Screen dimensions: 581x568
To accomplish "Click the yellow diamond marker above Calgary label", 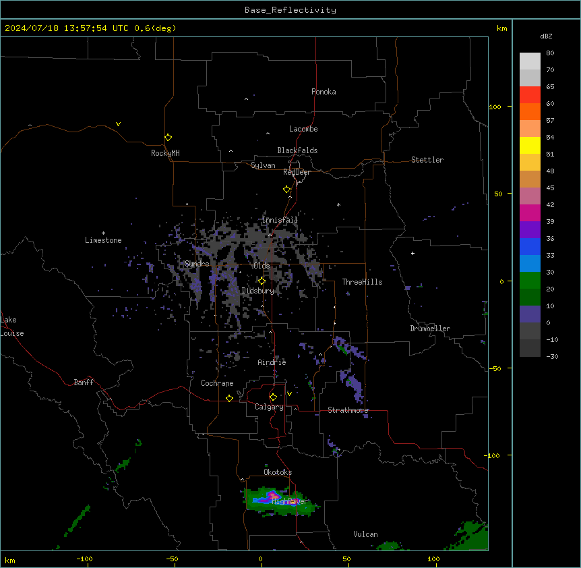I will point(273,397).
